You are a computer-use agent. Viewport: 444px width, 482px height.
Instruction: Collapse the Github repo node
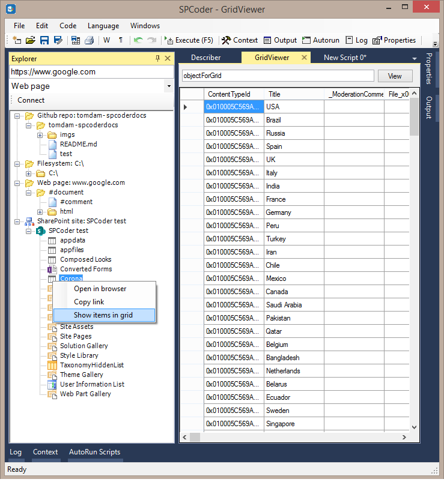(x=17, y=116)
